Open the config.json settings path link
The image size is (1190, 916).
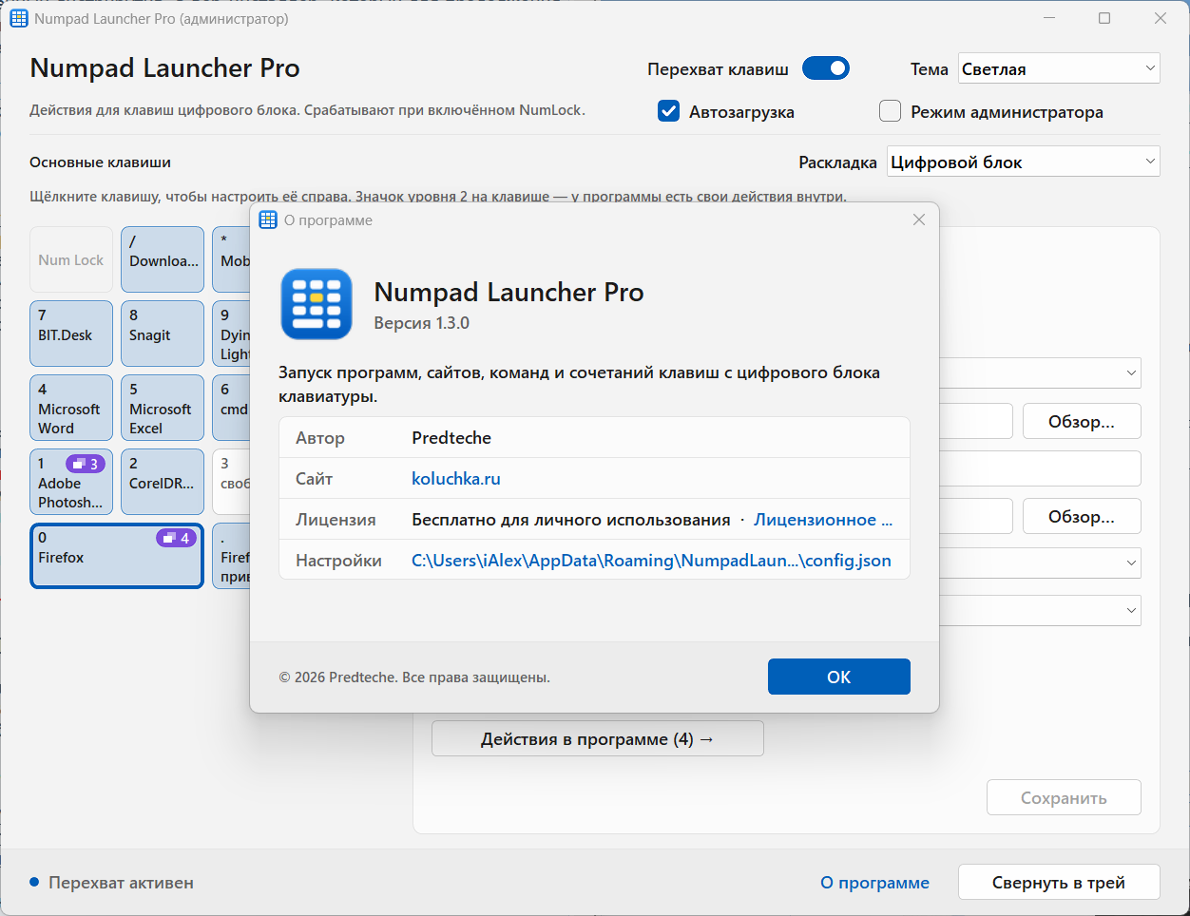pos(651,561)
